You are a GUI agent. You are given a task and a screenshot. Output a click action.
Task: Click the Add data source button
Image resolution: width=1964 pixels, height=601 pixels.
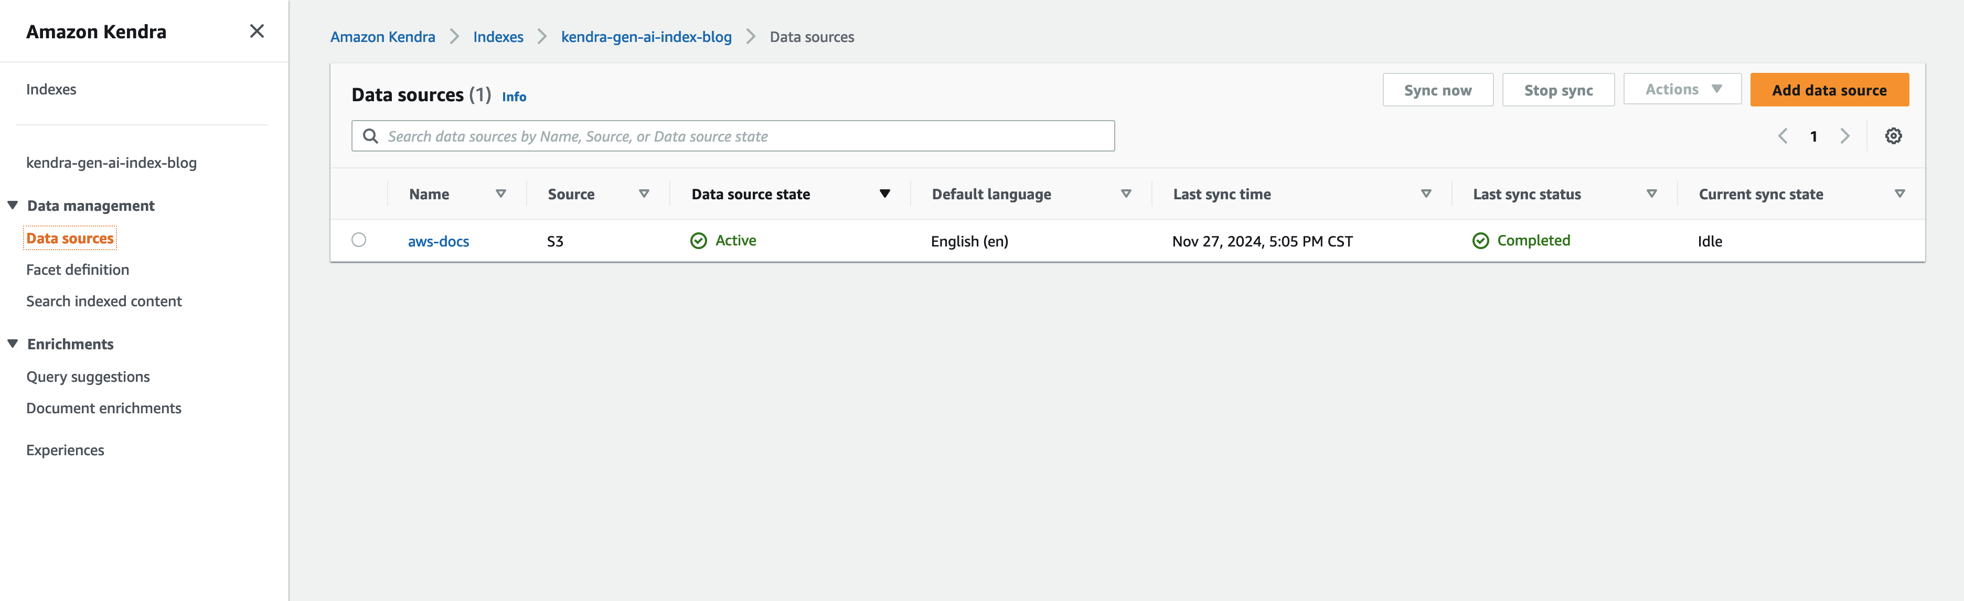[x=1828, y=90]
